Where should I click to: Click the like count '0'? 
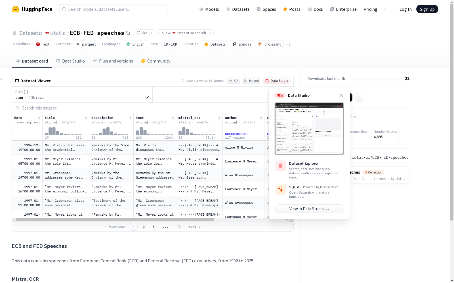[x=152, y=33]
